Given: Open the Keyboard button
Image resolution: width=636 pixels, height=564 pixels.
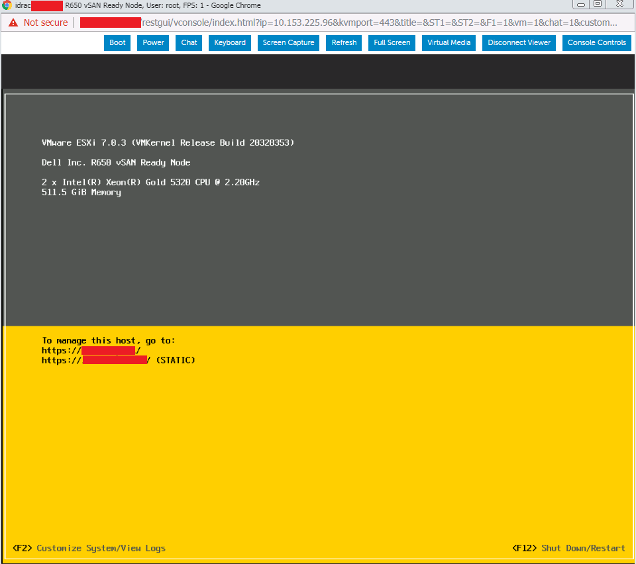Looking at the screenshot, I should [x=230, y=42].
